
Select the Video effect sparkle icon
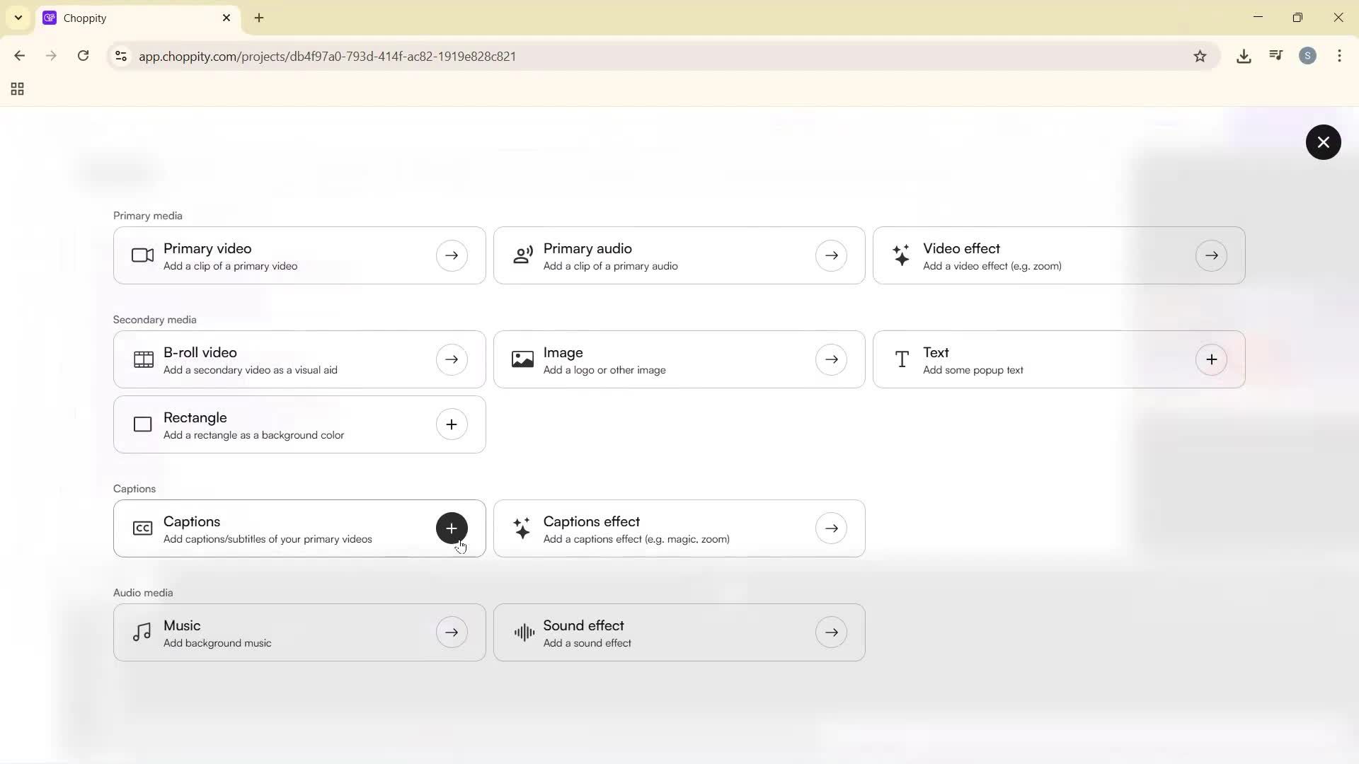click(x=902, y=255)
